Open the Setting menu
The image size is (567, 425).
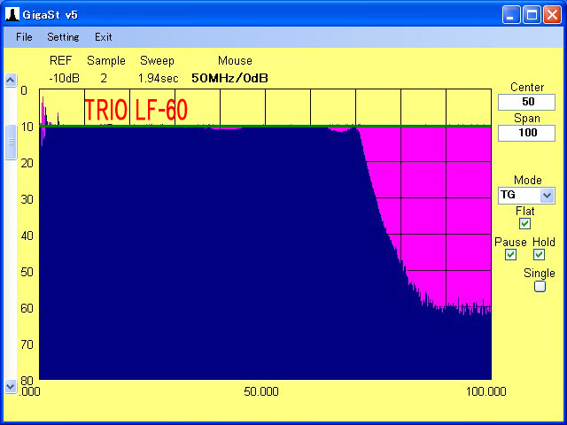point(63,37)
